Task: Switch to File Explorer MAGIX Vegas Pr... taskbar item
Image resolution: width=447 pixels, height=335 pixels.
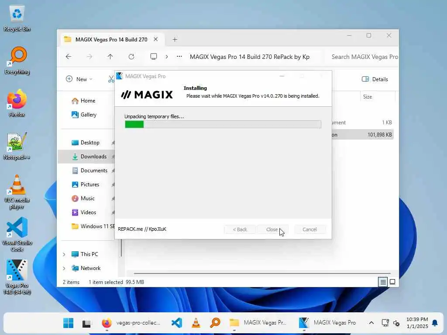Action: click(x=258, y=323)
